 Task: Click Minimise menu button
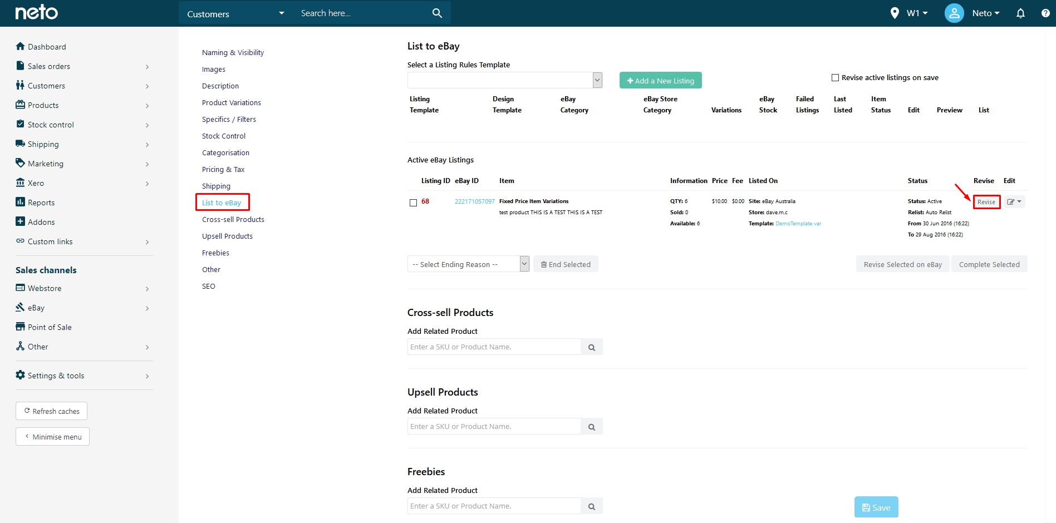tap(52, 437)
